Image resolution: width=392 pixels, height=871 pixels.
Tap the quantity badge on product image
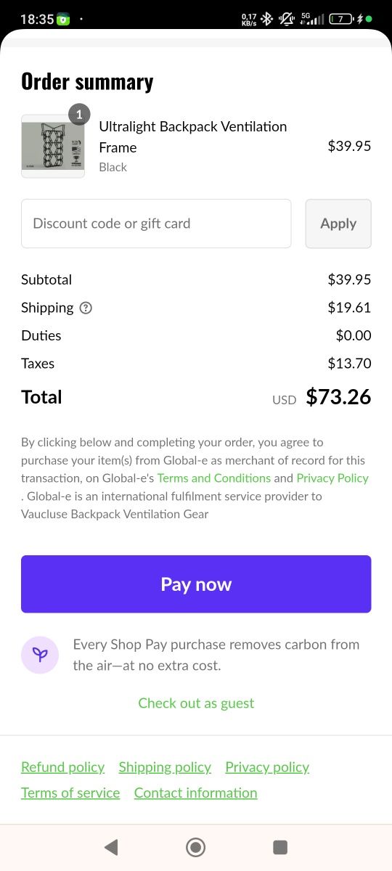tap(79, 114)
